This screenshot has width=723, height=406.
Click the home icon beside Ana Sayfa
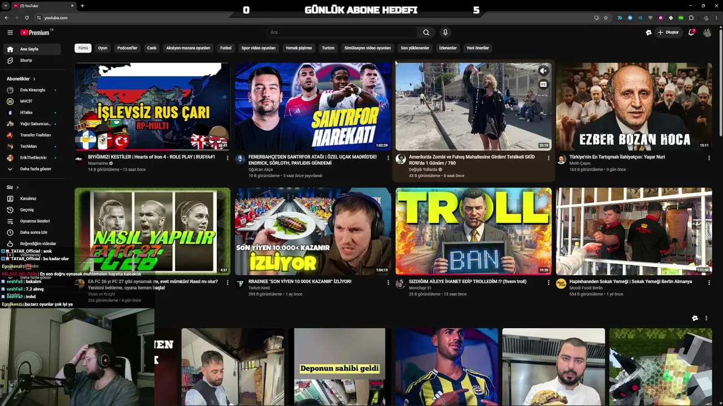point(10,49)
